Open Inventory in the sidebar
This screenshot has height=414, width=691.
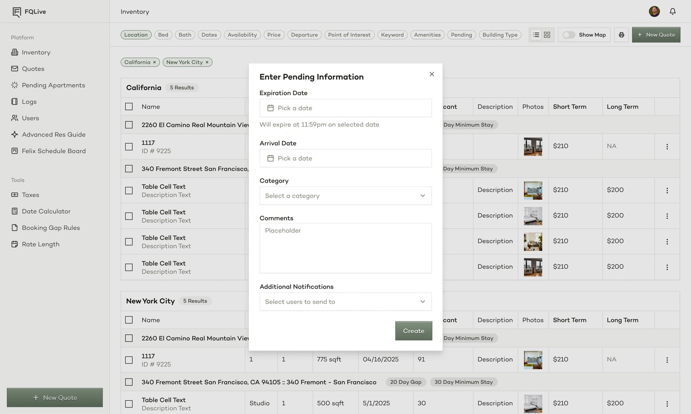[31, 52]
